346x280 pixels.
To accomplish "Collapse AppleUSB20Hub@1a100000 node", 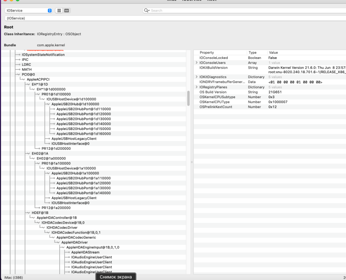I will [x=49, y=173].
